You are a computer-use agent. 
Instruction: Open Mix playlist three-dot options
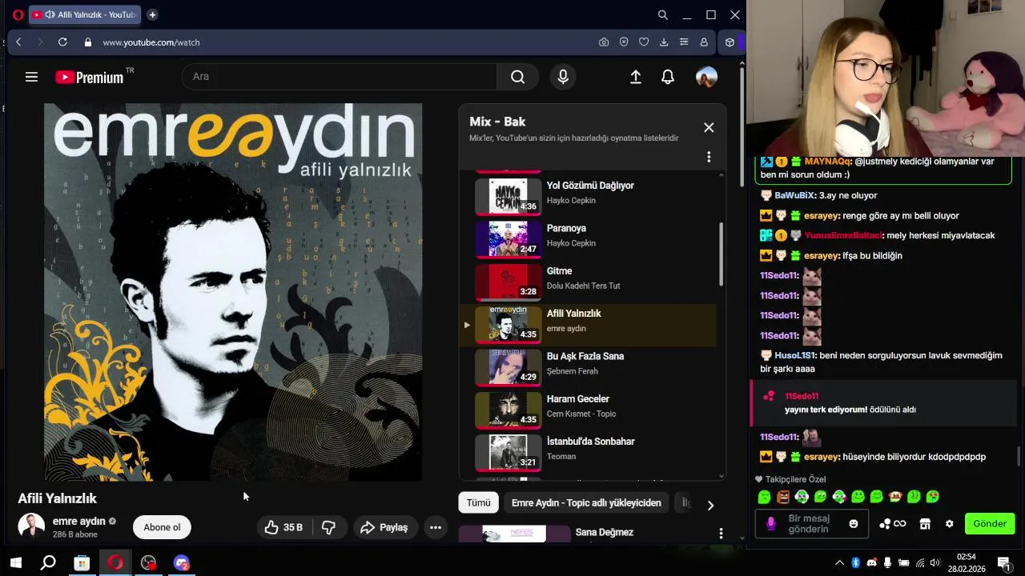coord(709,157)
